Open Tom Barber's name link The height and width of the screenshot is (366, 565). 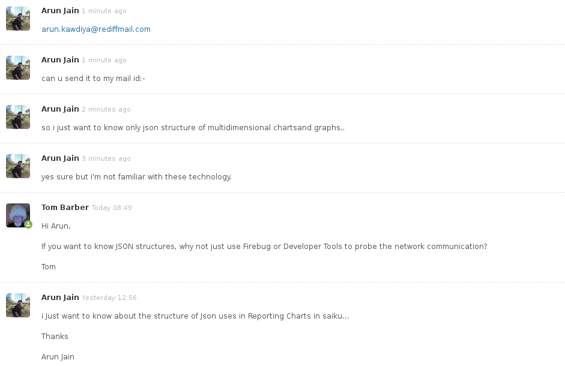(x=65, y=208)
